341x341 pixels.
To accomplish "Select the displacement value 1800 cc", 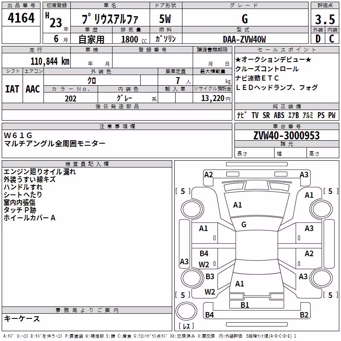I will point(134,39).
